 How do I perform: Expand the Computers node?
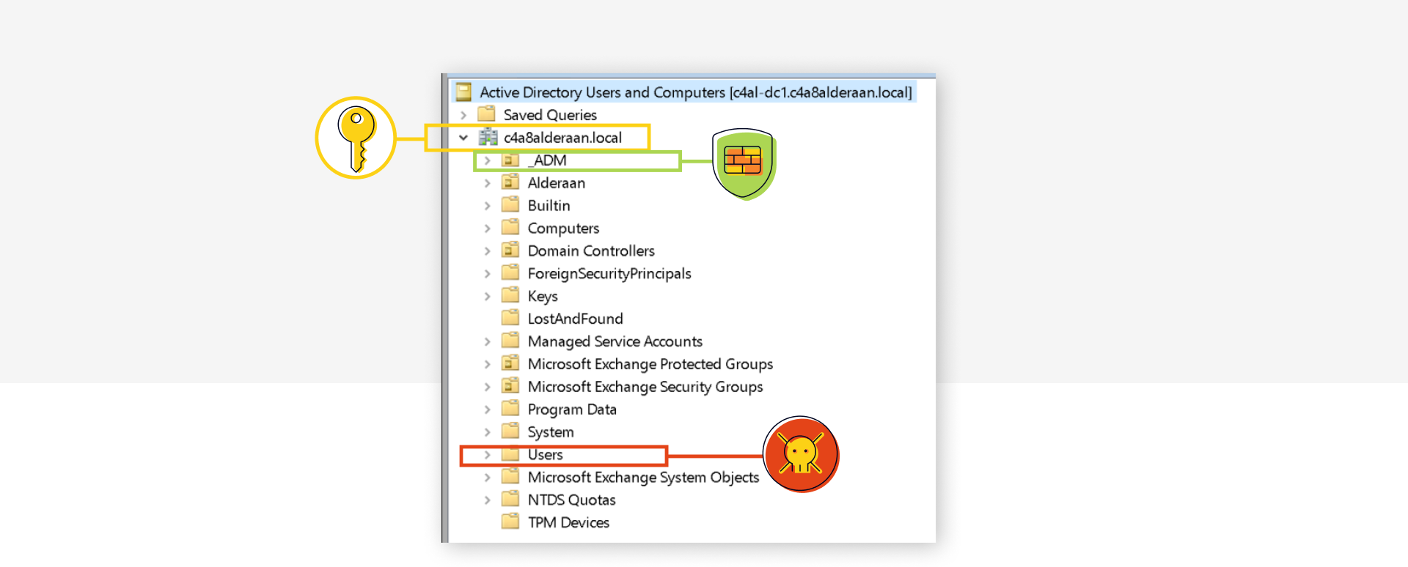(x=488, y=229)
